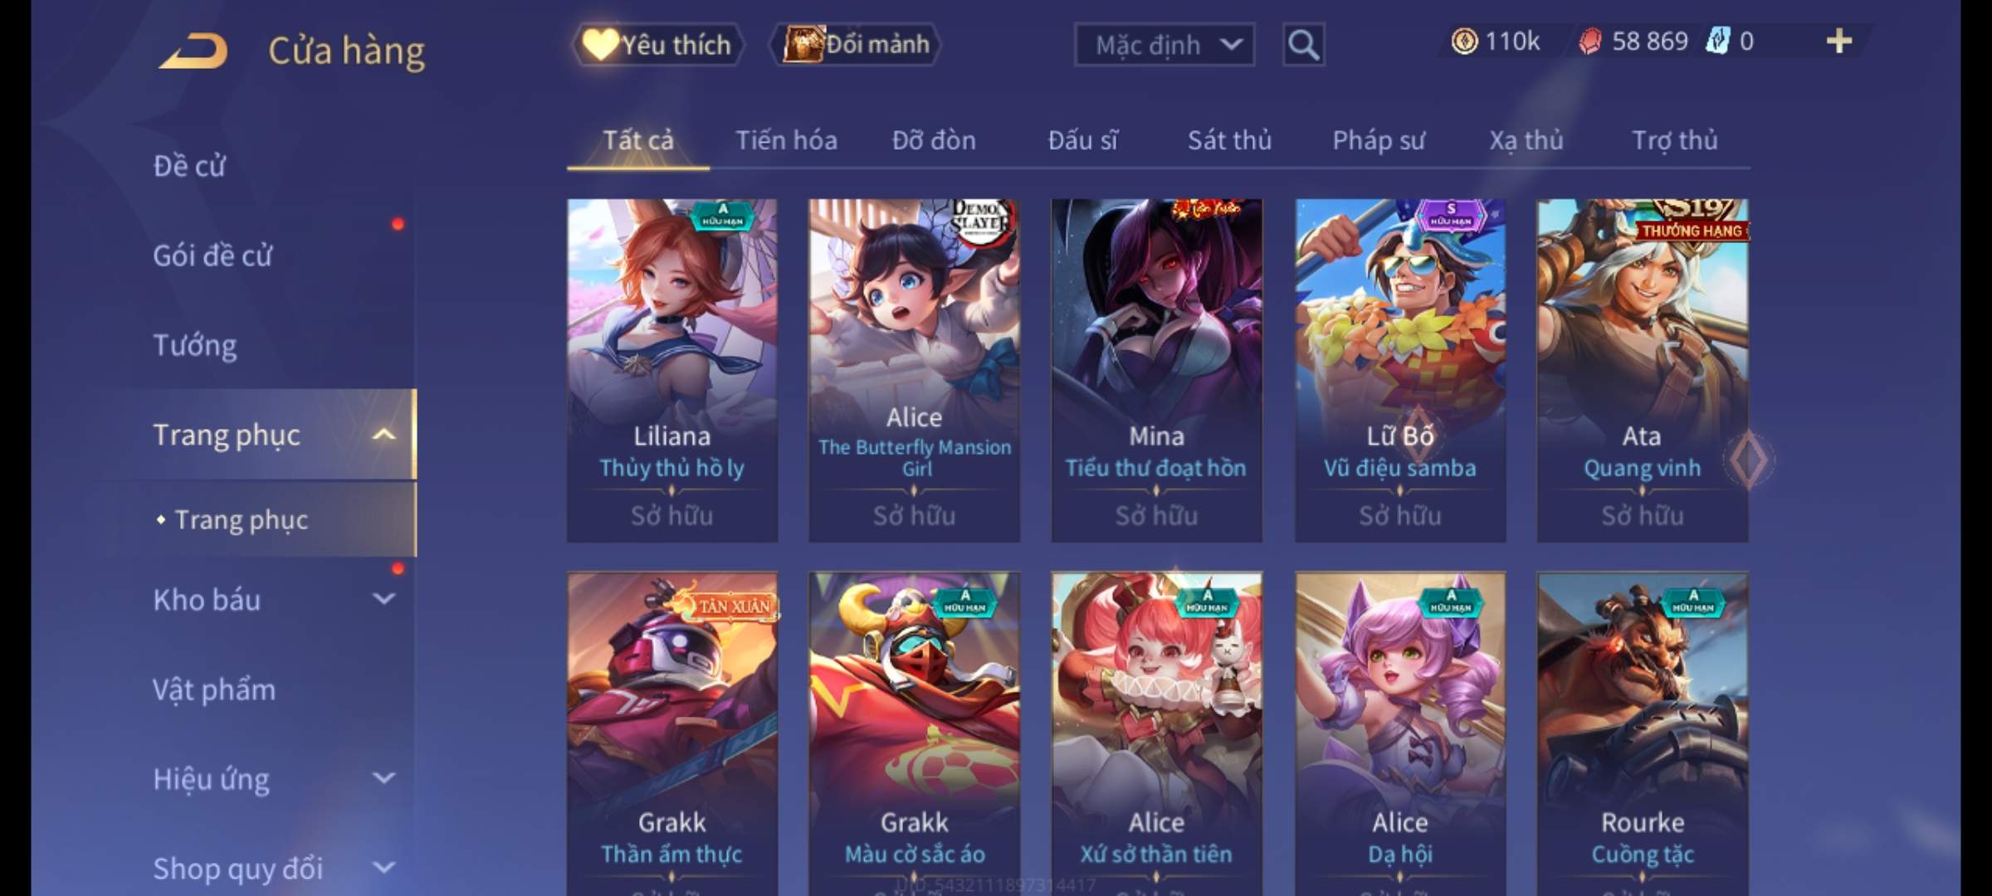Screen dimensions: 1992x896
Task: Open Gói đề cử in sidebar
Action: click(212, 256)
